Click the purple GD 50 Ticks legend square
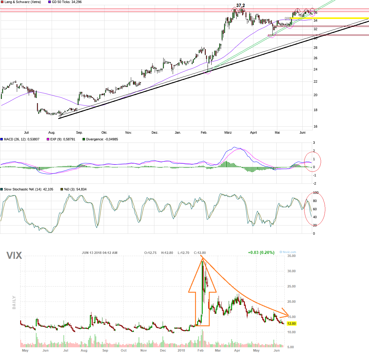 (50, 2)
